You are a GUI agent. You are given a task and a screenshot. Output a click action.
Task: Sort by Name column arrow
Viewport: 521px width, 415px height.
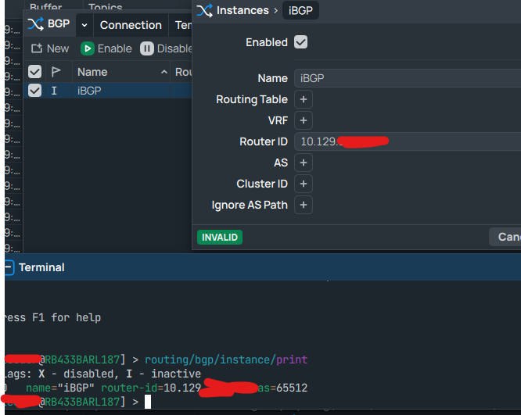pos(163,72)
